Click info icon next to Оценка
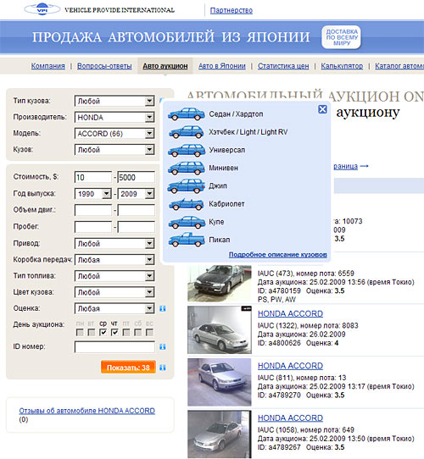Screen dimensions: 424x459 click(x=163, y=308)
